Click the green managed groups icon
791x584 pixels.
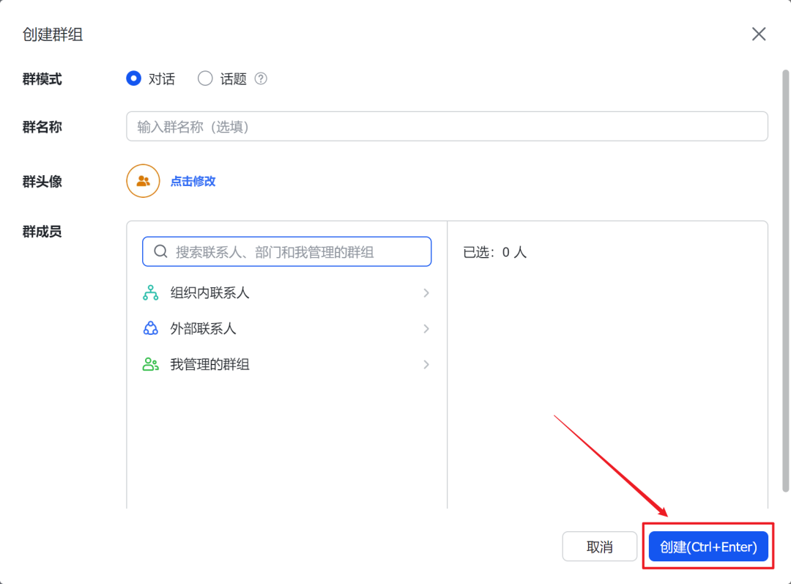150,364
